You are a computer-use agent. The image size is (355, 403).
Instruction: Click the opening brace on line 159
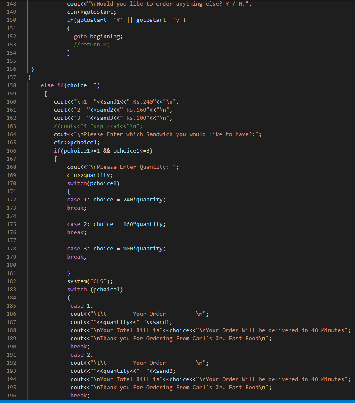(45, 94)
